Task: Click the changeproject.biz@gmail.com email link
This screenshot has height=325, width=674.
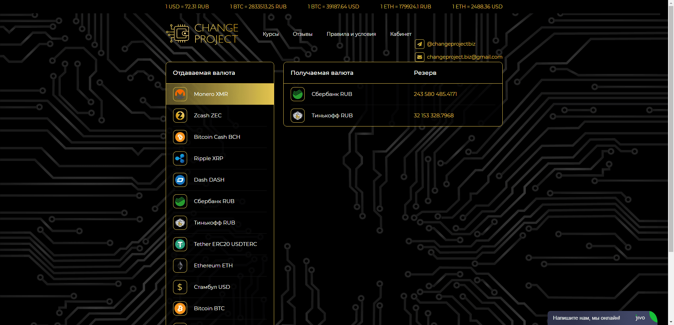Action: [x=464, y=57]
